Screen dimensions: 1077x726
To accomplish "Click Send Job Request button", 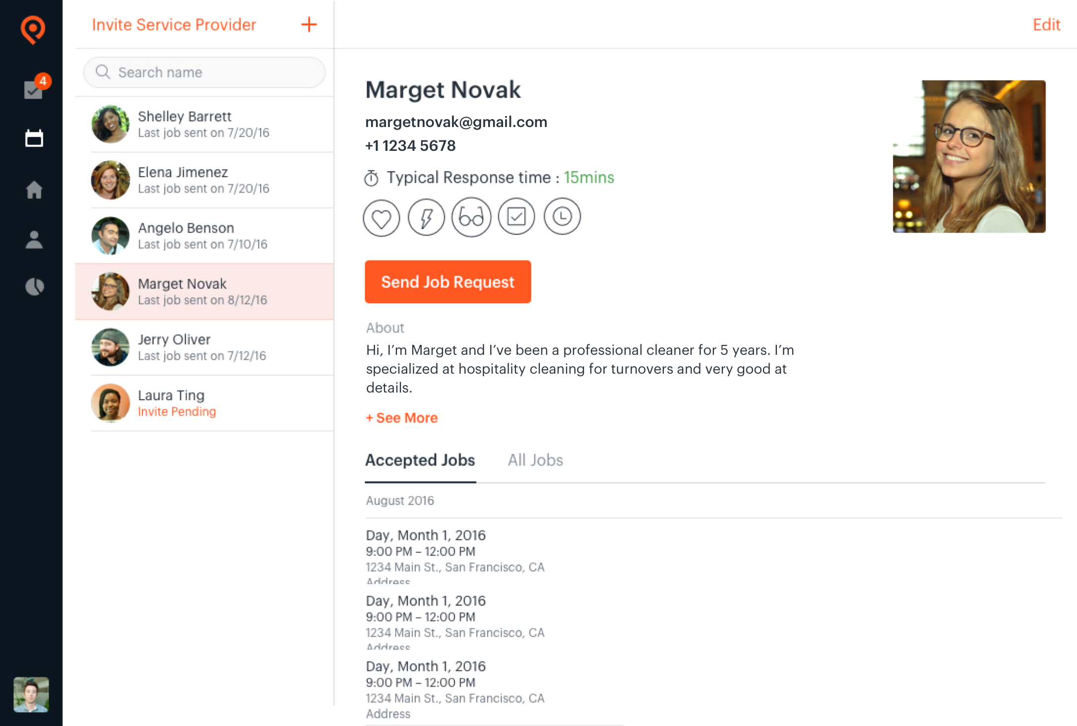I will pyautogui.click(x=448, y=282).
